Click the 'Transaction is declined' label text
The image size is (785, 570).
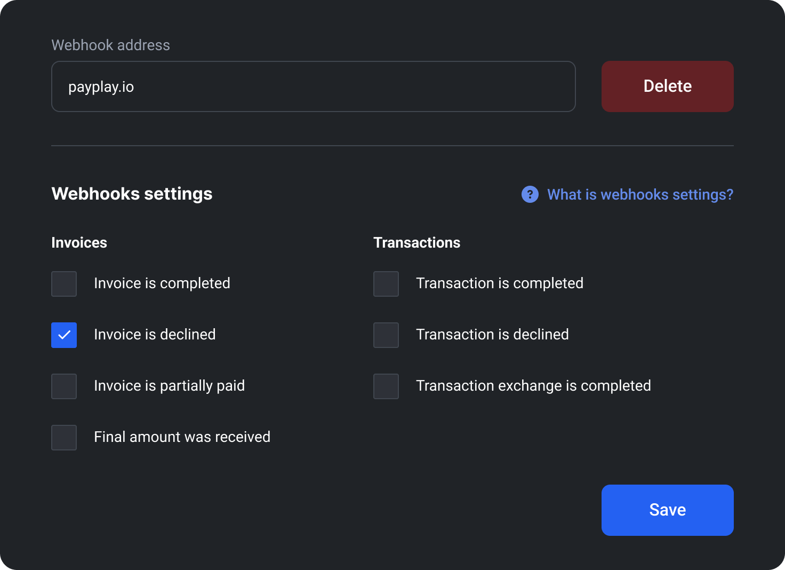pyautogui.click(x=492, y=335)
